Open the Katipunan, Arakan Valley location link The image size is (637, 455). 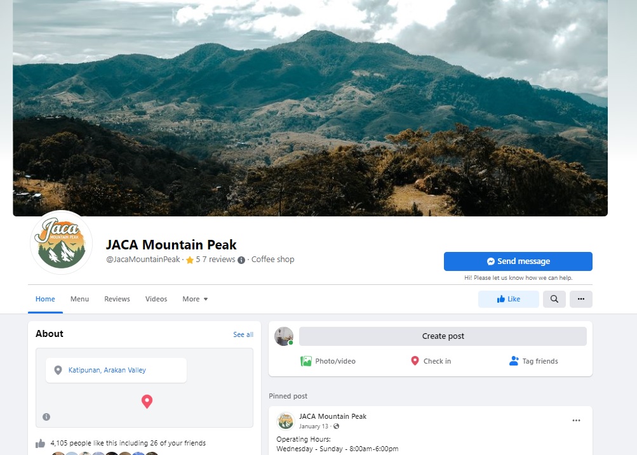(x=107, y=370)
